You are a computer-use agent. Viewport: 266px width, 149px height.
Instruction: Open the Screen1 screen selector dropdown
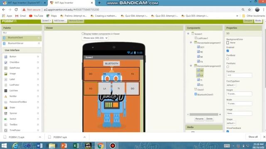47,21
